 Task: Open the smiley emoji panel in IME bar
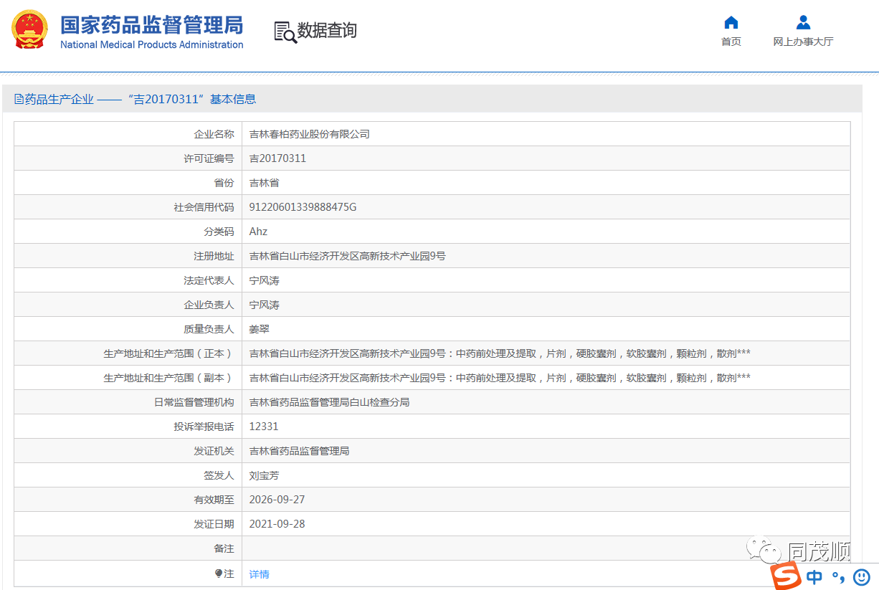pyautogui.click(x=861, y=576)
